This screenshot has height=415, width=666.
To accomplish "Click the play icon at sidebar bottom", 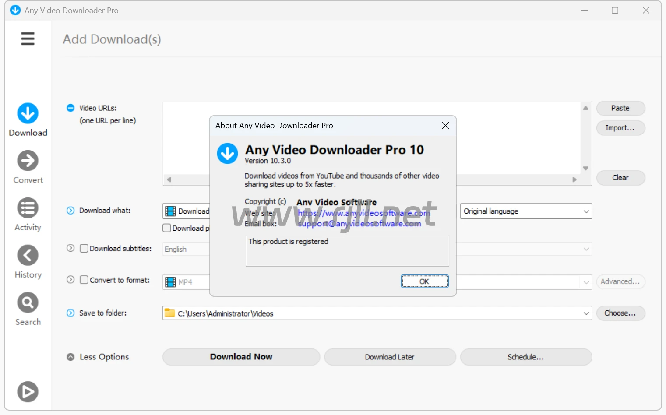I will point(28,392).
